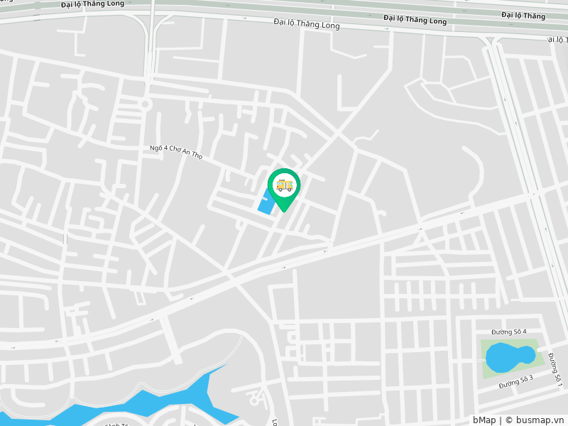
Task: Click the blue rectangular pond beside the bus marker
Action: point(266,203)
